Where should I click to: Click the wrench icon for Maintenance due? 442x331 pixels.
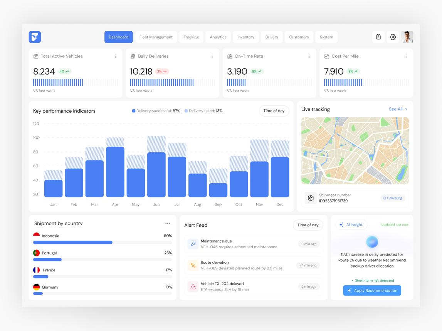193,244
